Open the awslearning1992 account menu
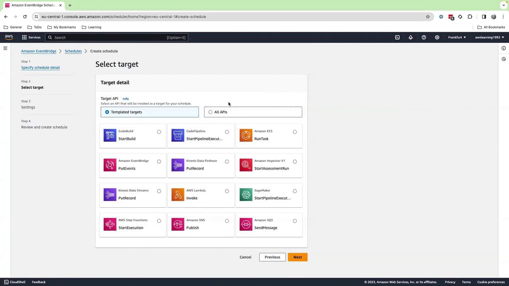509x286 pixels. point(490,37)
